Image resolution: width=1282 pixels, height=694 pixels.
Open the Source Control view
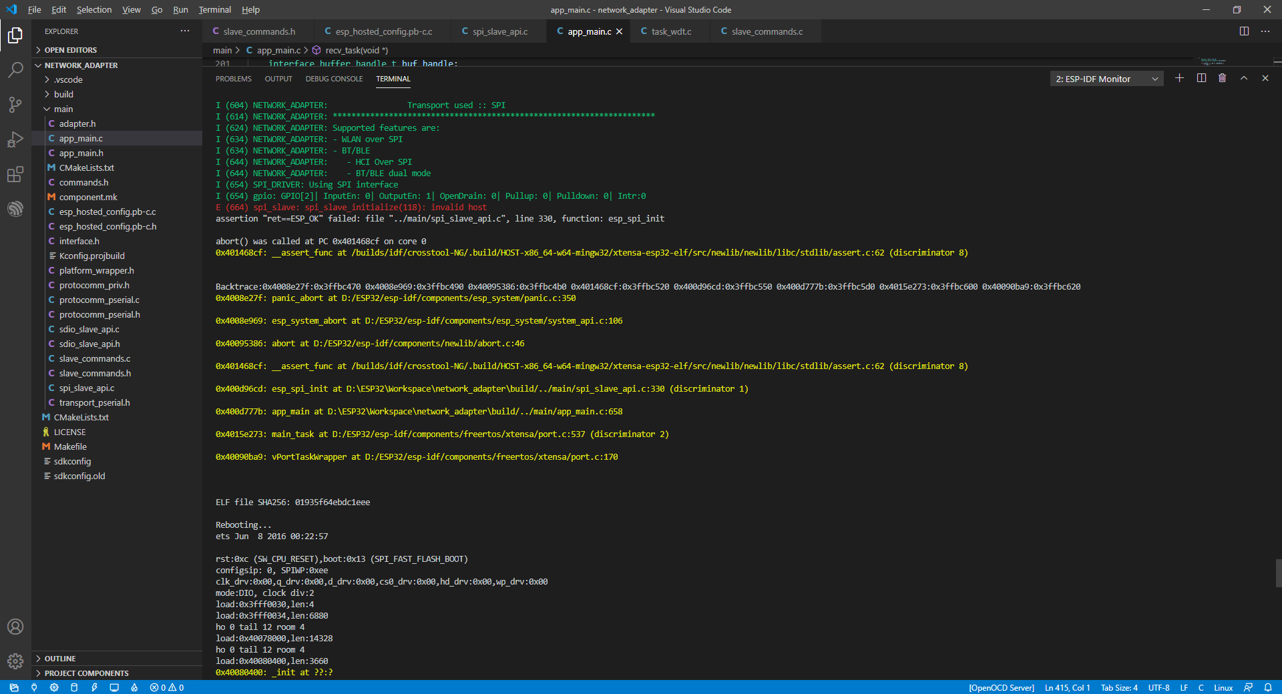pos(15,105)
